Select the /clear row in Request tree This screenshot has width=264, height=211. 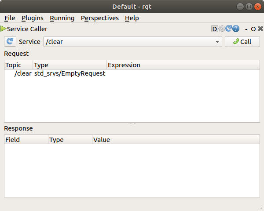coord(23,73)
